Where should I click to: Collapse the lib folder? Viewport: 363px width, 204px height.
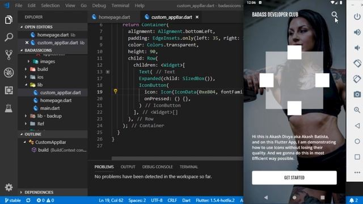coord(26,84)
